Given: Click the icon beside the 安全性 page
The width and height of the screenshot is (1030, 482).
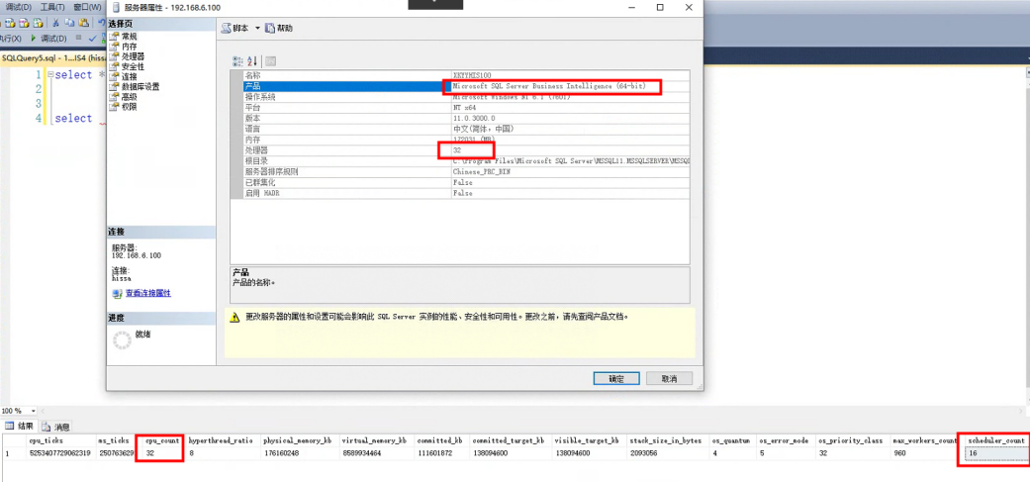Looking at the screenshot, I should click(115, 66).
